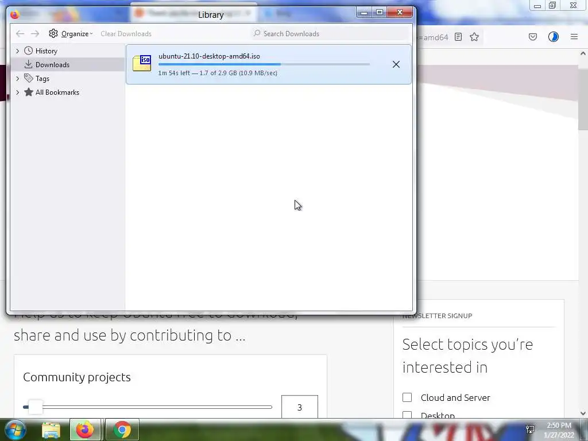Click the download status text
The image size is (588, 441).
(x=218, y=73)
